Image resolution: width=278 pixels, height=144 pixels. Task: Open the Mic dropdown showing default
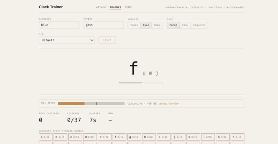(x=67, y=40)
